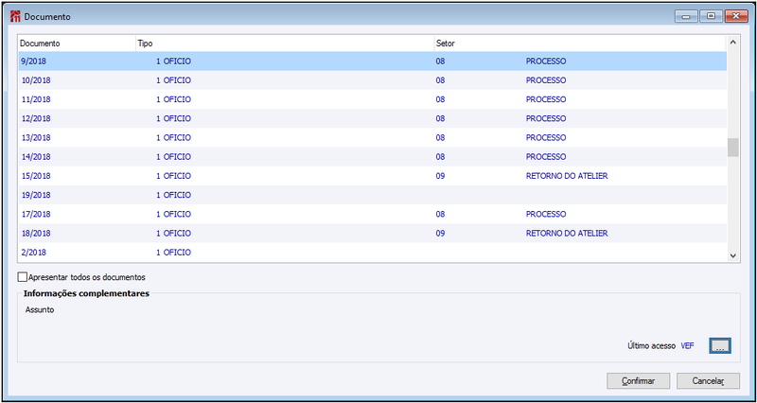
Task: Sort by the Documento column header
Action: click(x=78, y=44)
